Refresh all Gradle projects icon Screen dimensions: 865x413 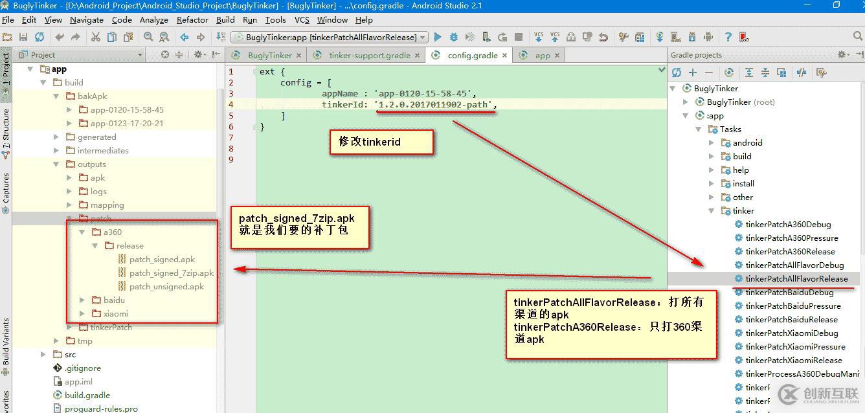click(677, 73)
